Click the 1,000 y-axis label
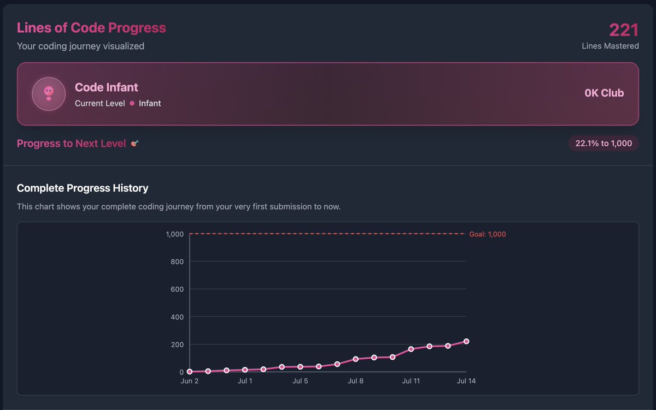 click(175, 234)
